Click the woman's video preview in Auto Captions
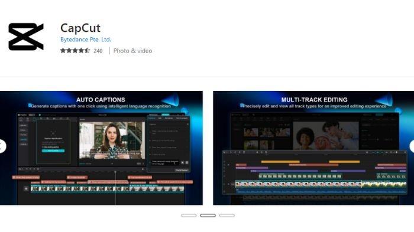 (x=112, y=140)
